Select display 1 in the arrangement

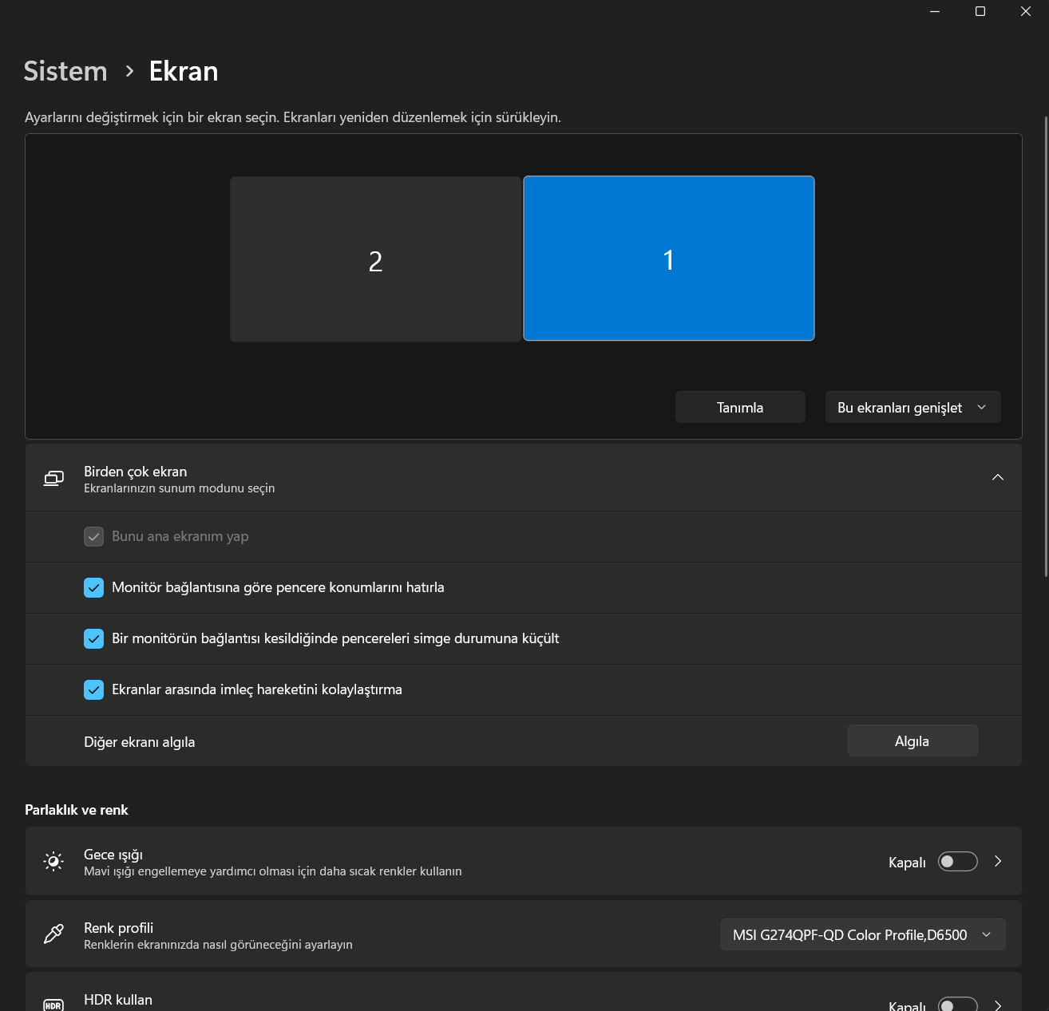[669, 259]
